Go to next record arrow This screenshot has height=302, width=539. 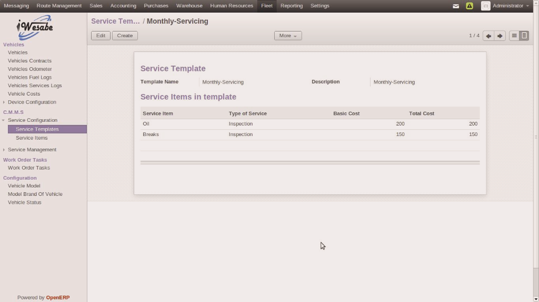pyautogui.click(x=500, y=36)
